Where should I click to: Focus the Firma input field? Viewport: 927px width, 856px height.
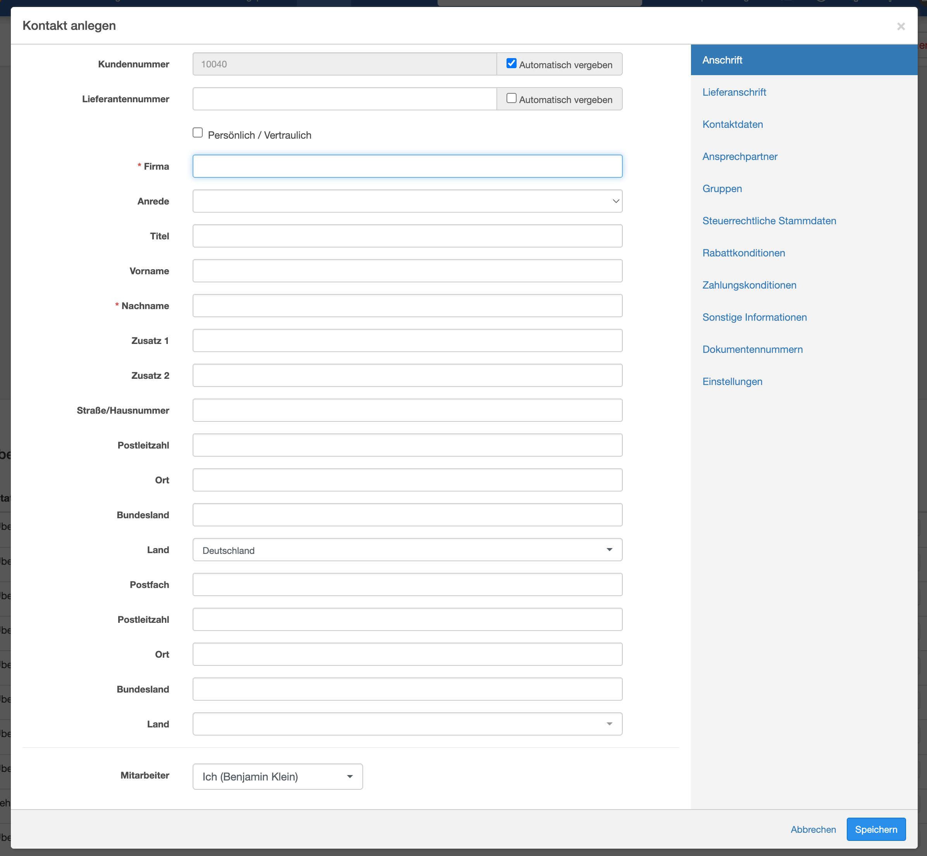(407, 166)
